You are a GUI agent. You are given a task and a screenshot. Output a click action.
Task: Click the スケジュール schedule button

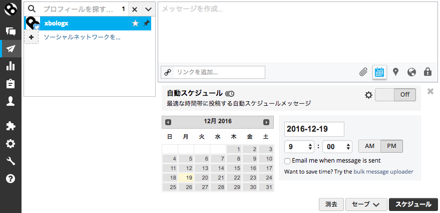[413, 205]
